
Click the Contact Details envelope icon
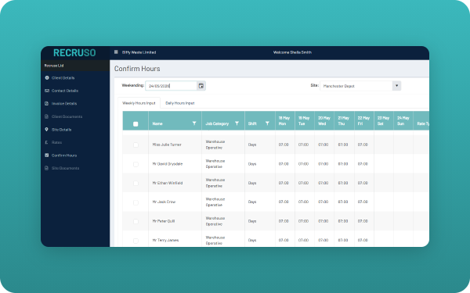pyautogui.click(x=47, y=91)
